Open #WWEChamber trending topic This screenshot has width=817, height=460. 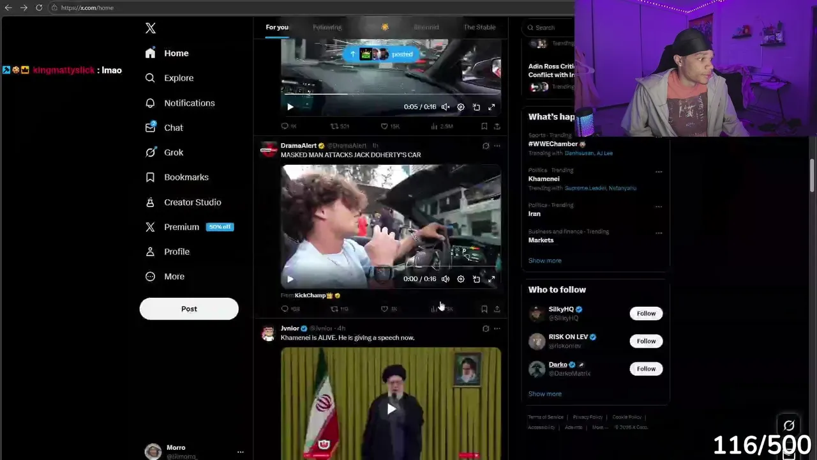[553, 144]
